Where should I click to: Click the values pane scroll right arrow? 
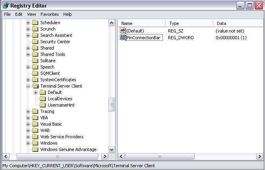(259, 157)
